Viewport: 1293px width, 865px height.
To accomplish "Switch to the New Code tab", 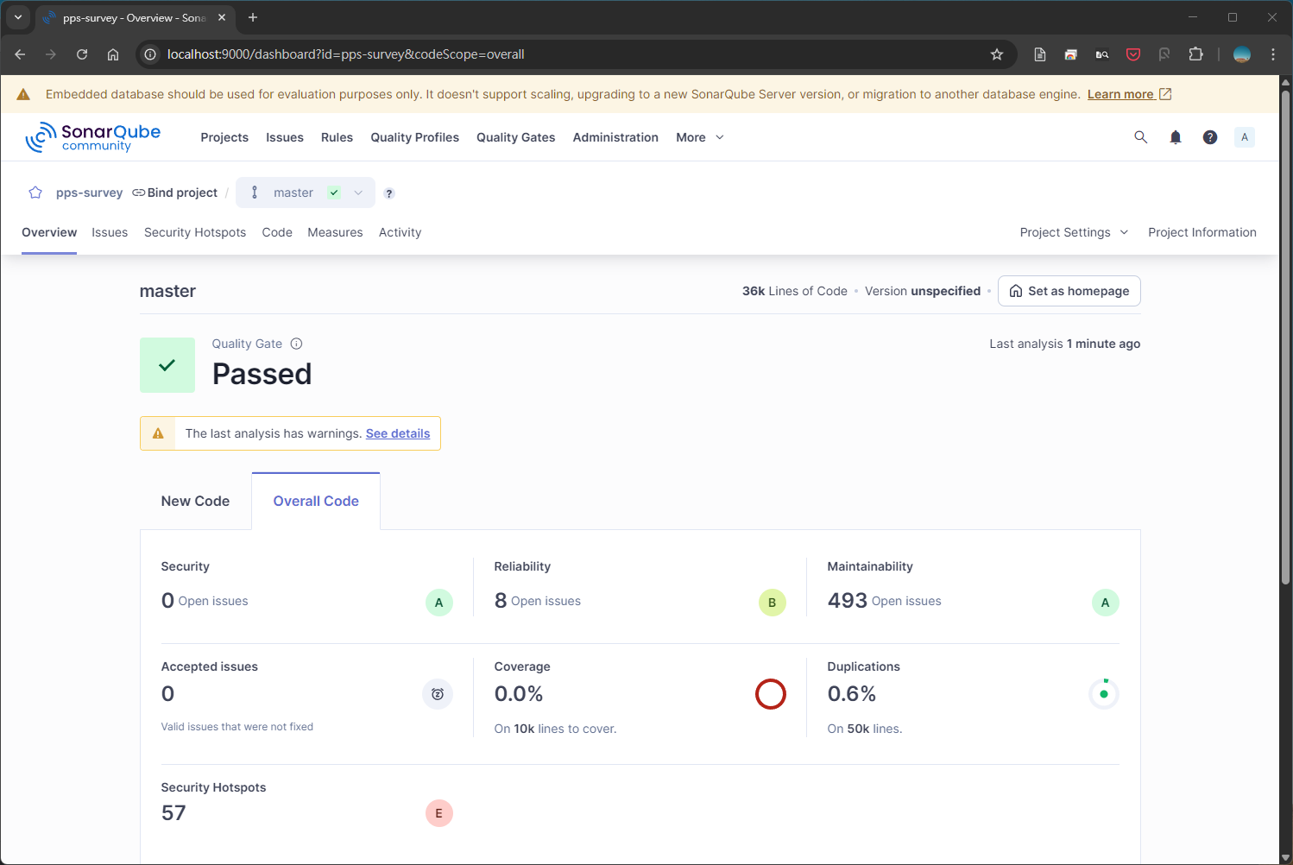I will pos(195,502).
